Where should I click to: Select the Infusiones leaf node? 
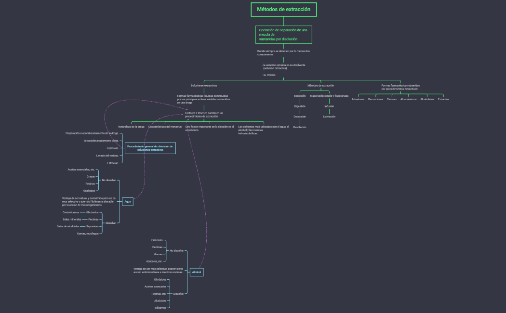[x=358, y=99]
